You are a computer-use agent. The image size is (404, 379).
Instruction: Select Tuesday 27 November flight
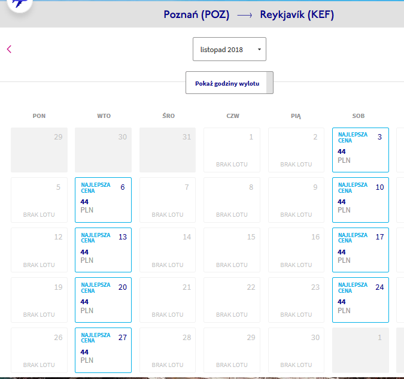click(x=103, y=350)
